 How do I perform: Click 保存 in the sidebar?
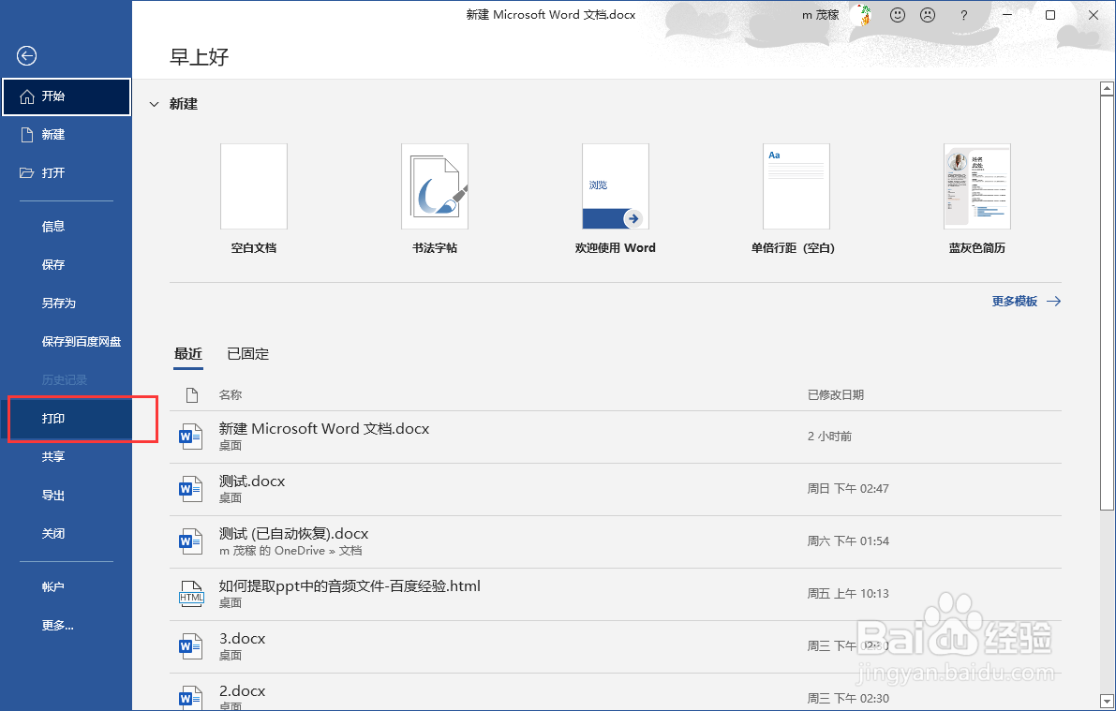coord(67,265)
